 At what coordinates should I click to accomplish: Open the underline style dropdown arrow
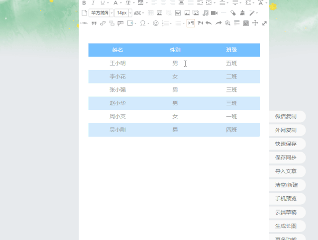tap(108, 3)
